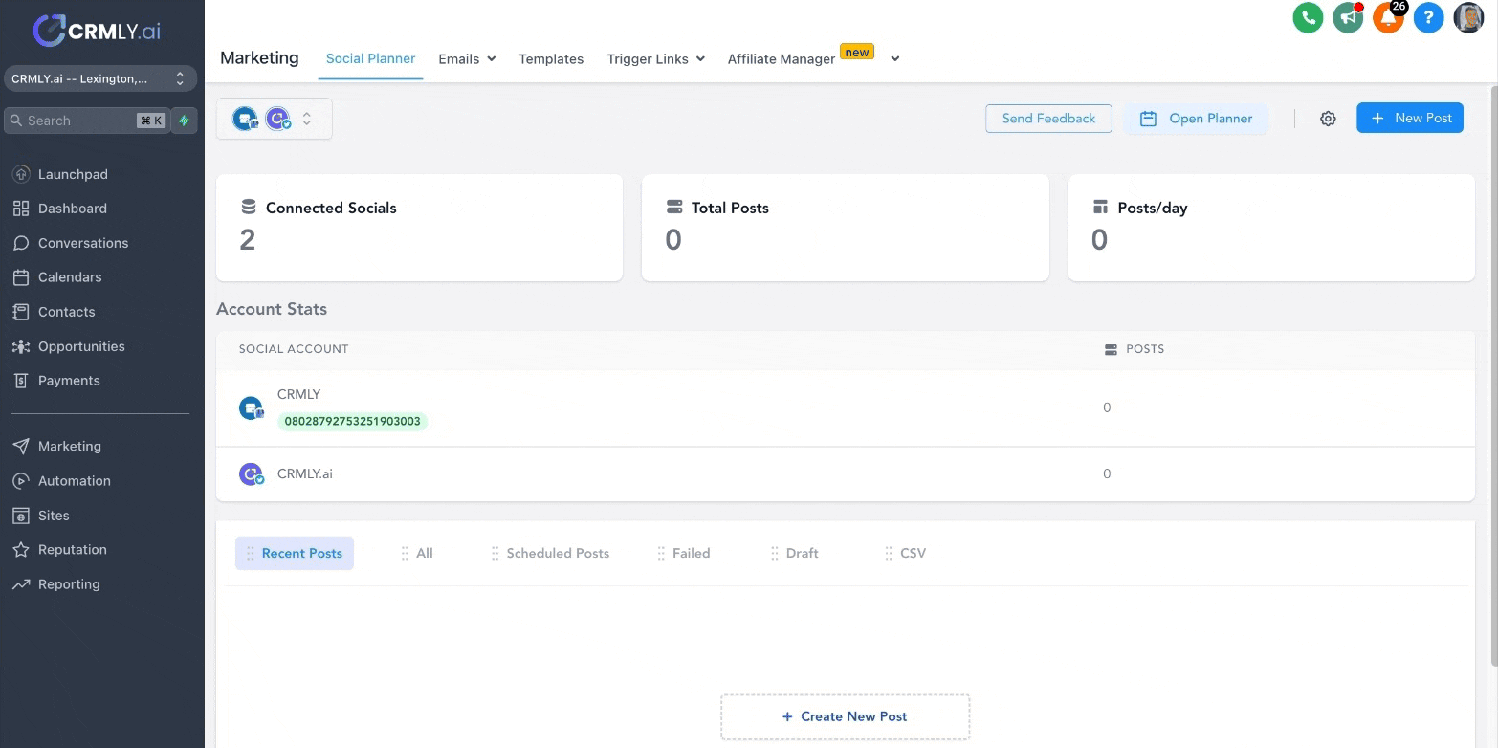Open the notifications bell icon
Screen dimensions: 1498x748
point(1388,17)
